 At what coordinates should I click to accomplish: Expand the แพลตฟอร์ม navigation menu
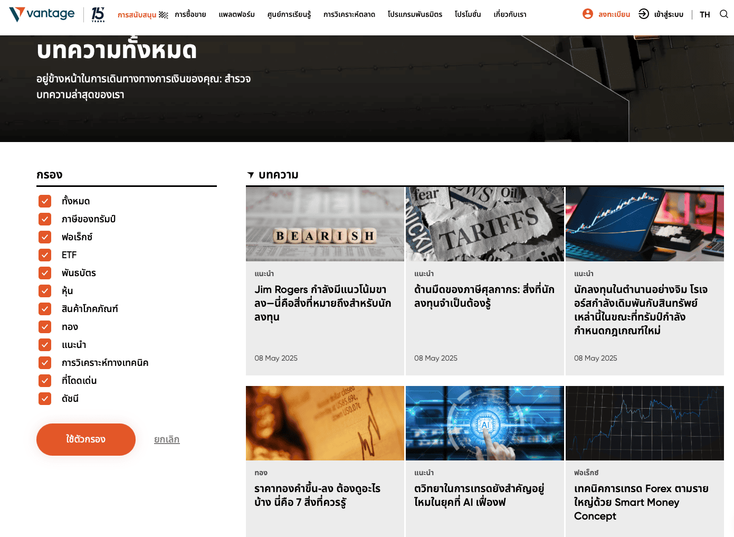click(x=236, y=15)
